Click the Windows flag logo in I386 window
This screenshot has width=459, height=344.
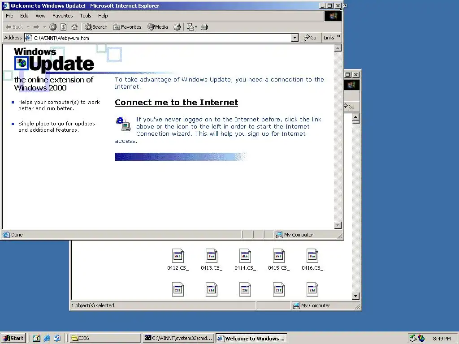click(351, 85)
